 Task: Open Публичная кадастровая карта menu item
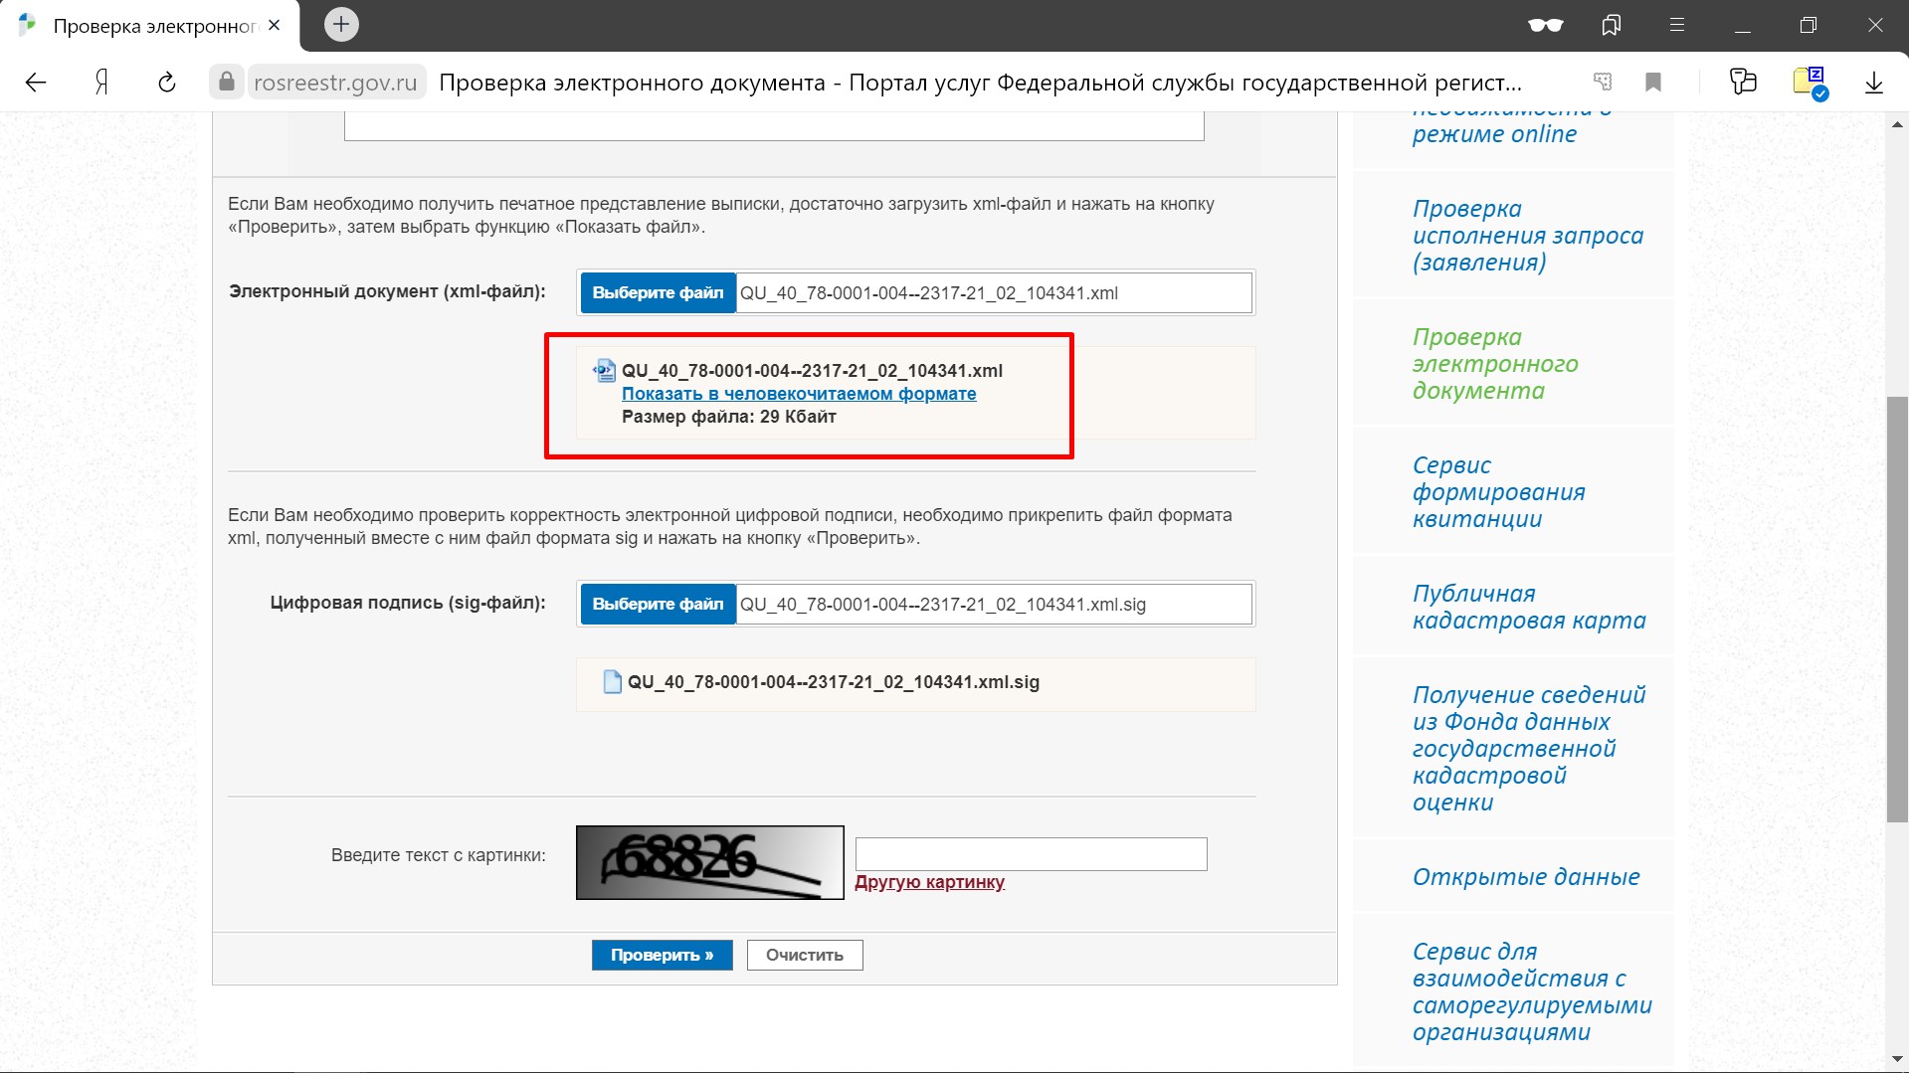pyautogui.click(x=1529, y=607)
